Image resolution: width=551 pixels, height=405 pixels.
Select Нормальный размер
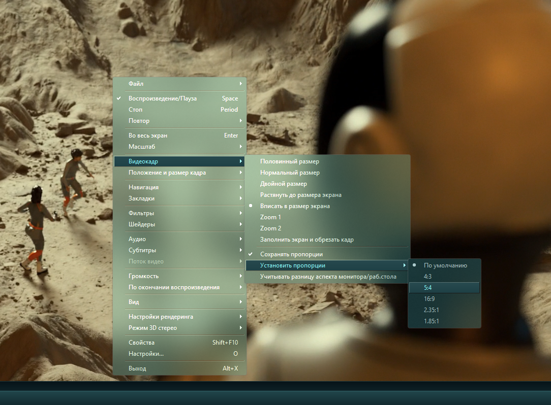pos(327,173)
